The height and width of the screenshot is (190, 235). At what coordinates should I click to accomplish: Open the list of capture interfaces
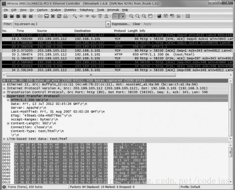click(x=6, y=16)
